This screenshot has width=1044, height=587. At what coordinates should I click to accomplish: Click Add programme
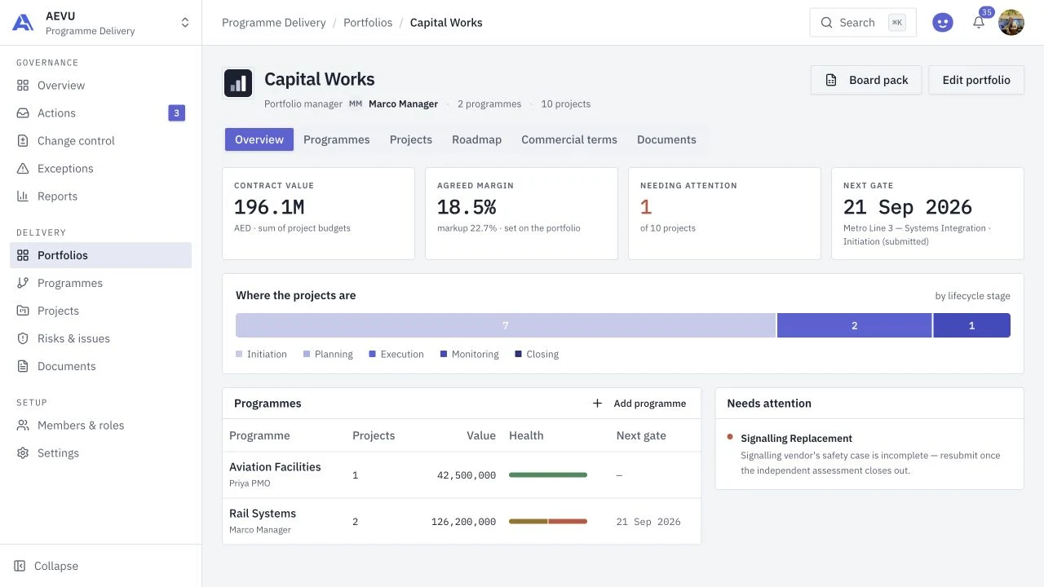coord(639,404)
